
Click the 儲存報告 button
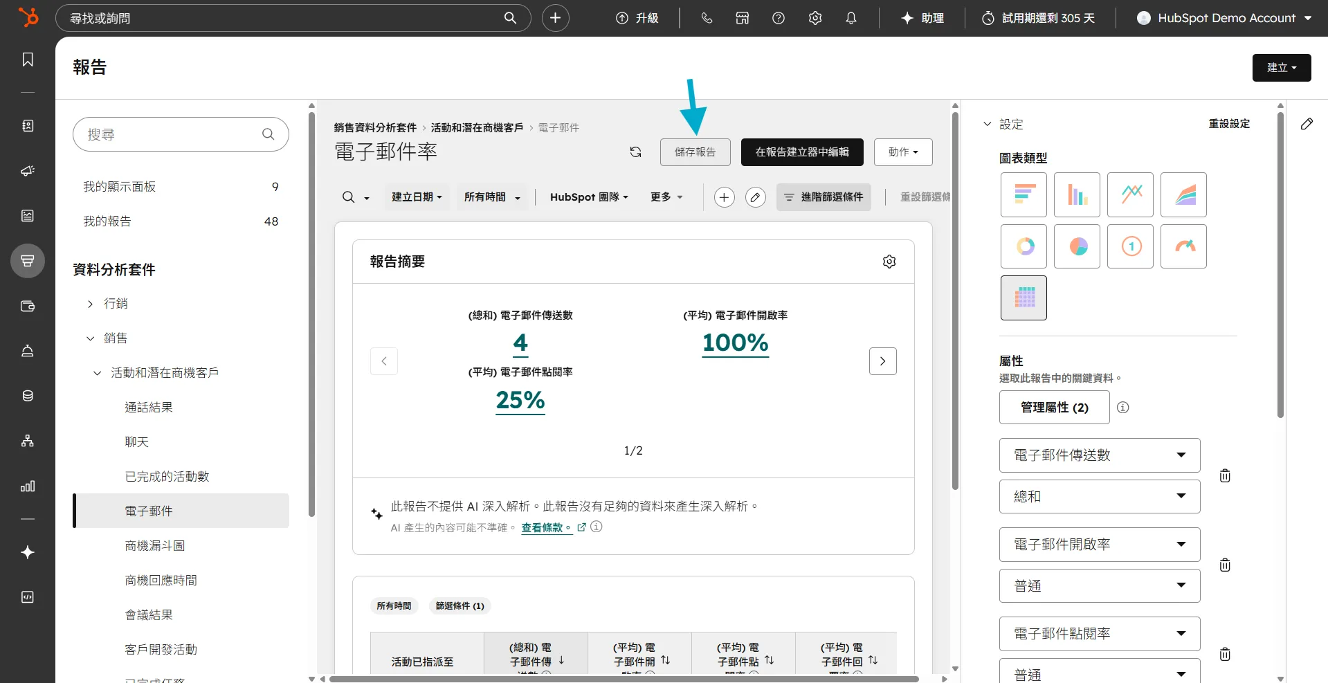pyautogui.click(x=695, y=152)
